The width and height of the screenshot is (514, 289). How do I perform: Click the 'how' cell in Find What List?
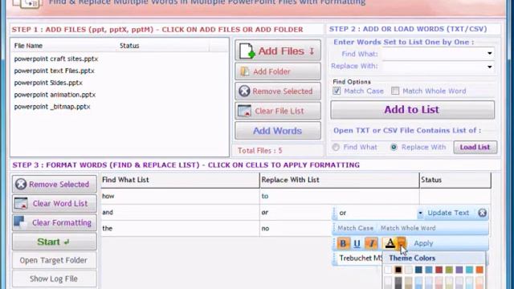180,196
